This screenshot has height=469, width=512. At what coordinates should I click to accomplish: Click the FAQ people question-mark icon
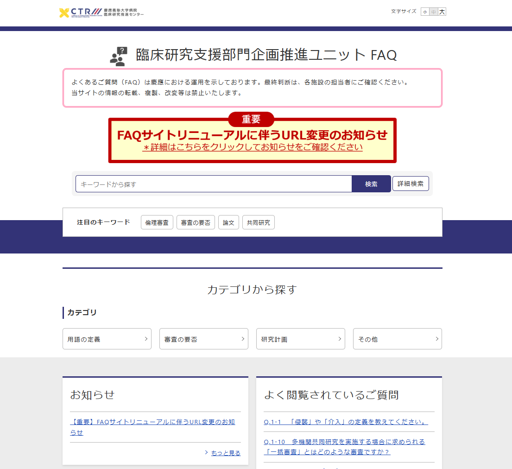coord(118,56)
